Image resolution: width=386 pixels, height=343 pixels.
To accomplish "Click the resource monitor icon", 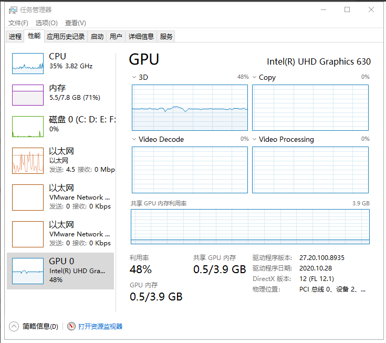I will point(71,326).
